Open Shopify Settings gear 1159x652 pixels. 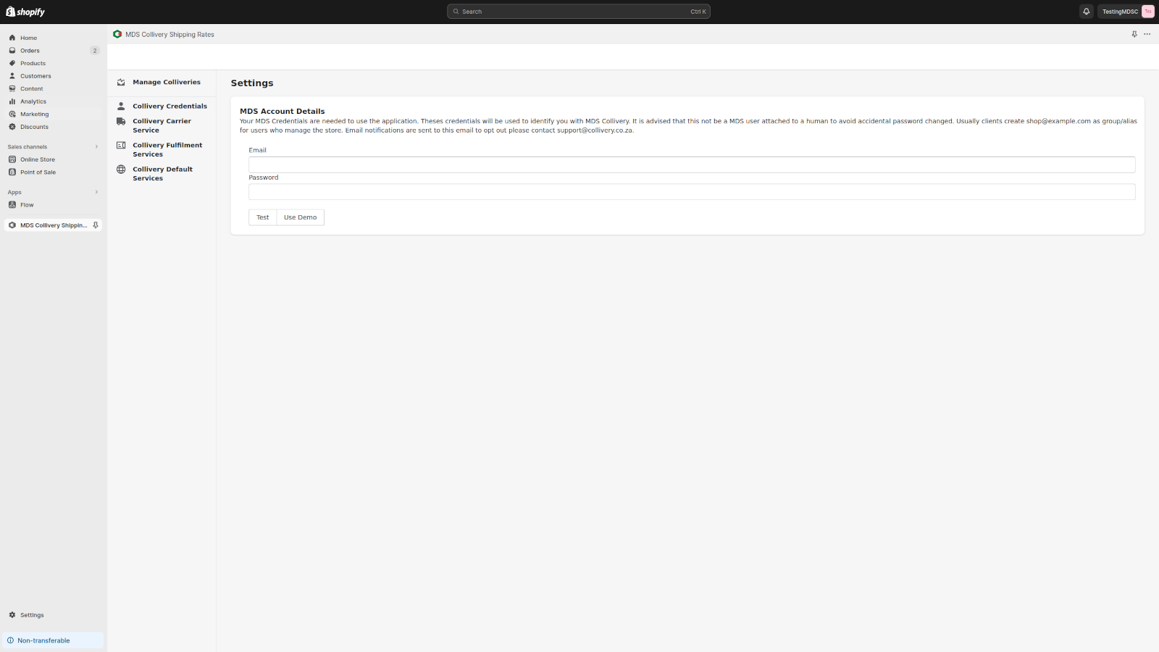(x=12, y=615)
